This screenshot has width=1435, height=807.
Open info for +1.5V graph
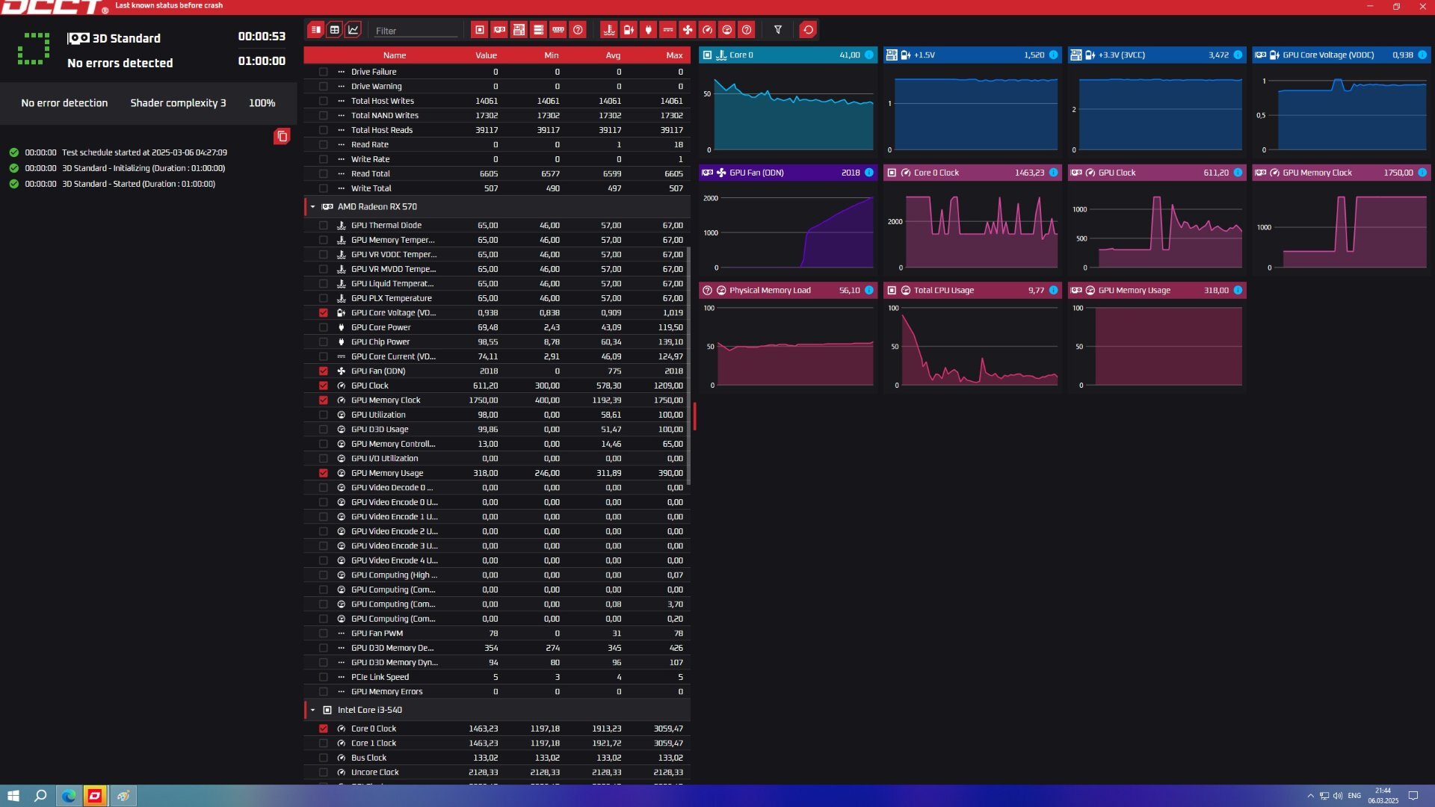pyautogui.click(x=1054, y=55)
